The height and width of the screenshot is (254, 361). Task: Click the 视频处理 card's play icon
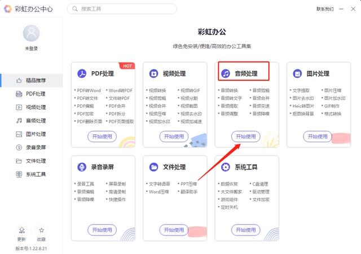point(153,73)
